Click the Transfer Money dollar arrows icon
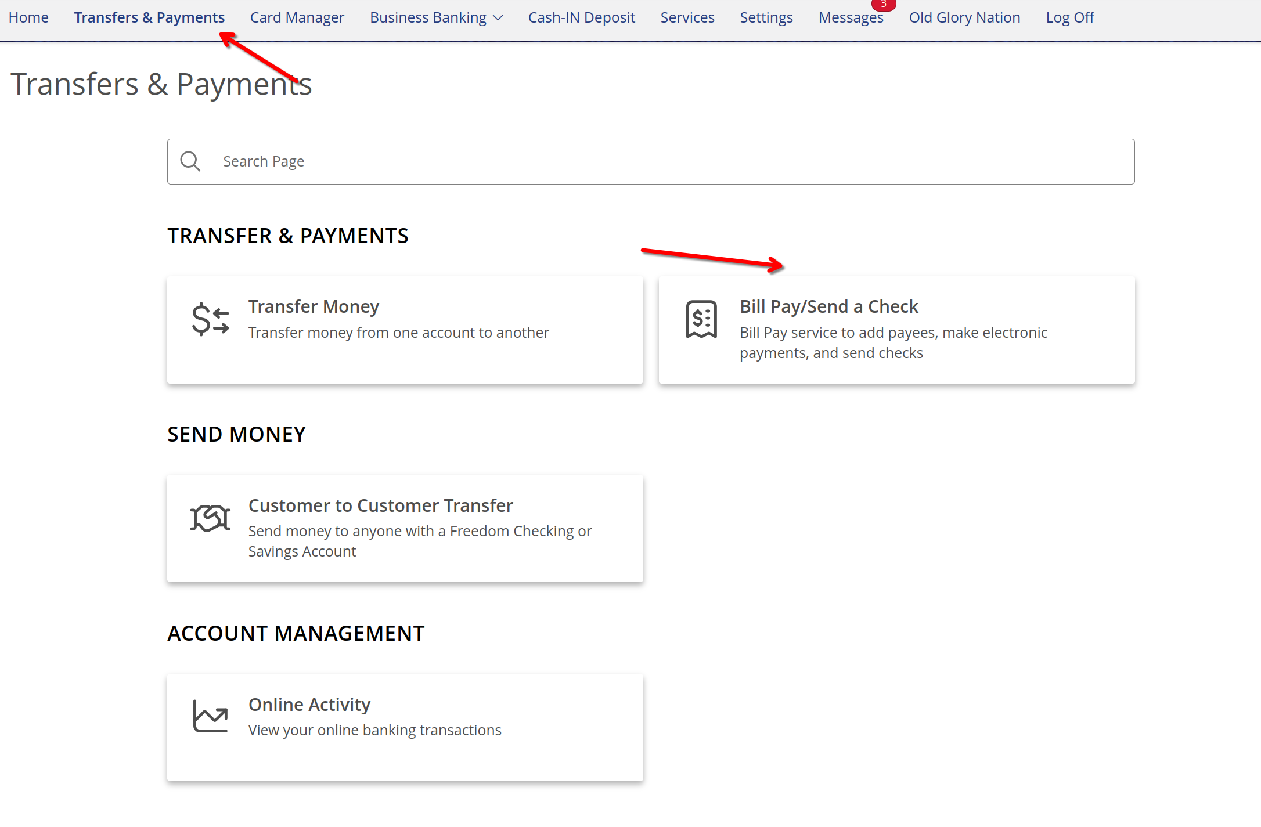Image resolution: width=1261 pixels, height=827 pixels. [210, 319]
